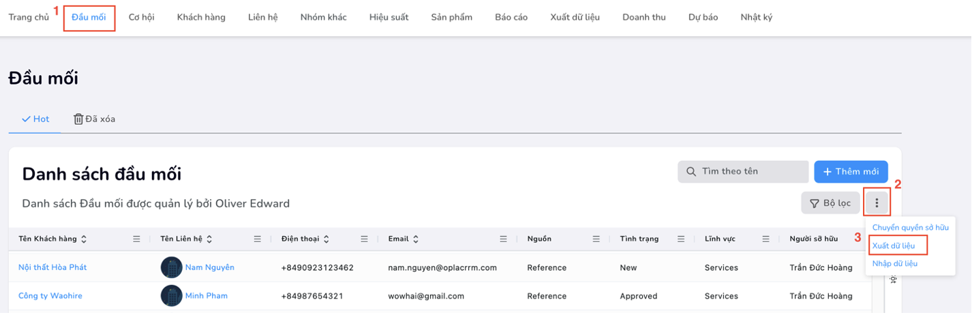
Task: Open the three-dot more options menu
Action: click(x=877, y=202)
